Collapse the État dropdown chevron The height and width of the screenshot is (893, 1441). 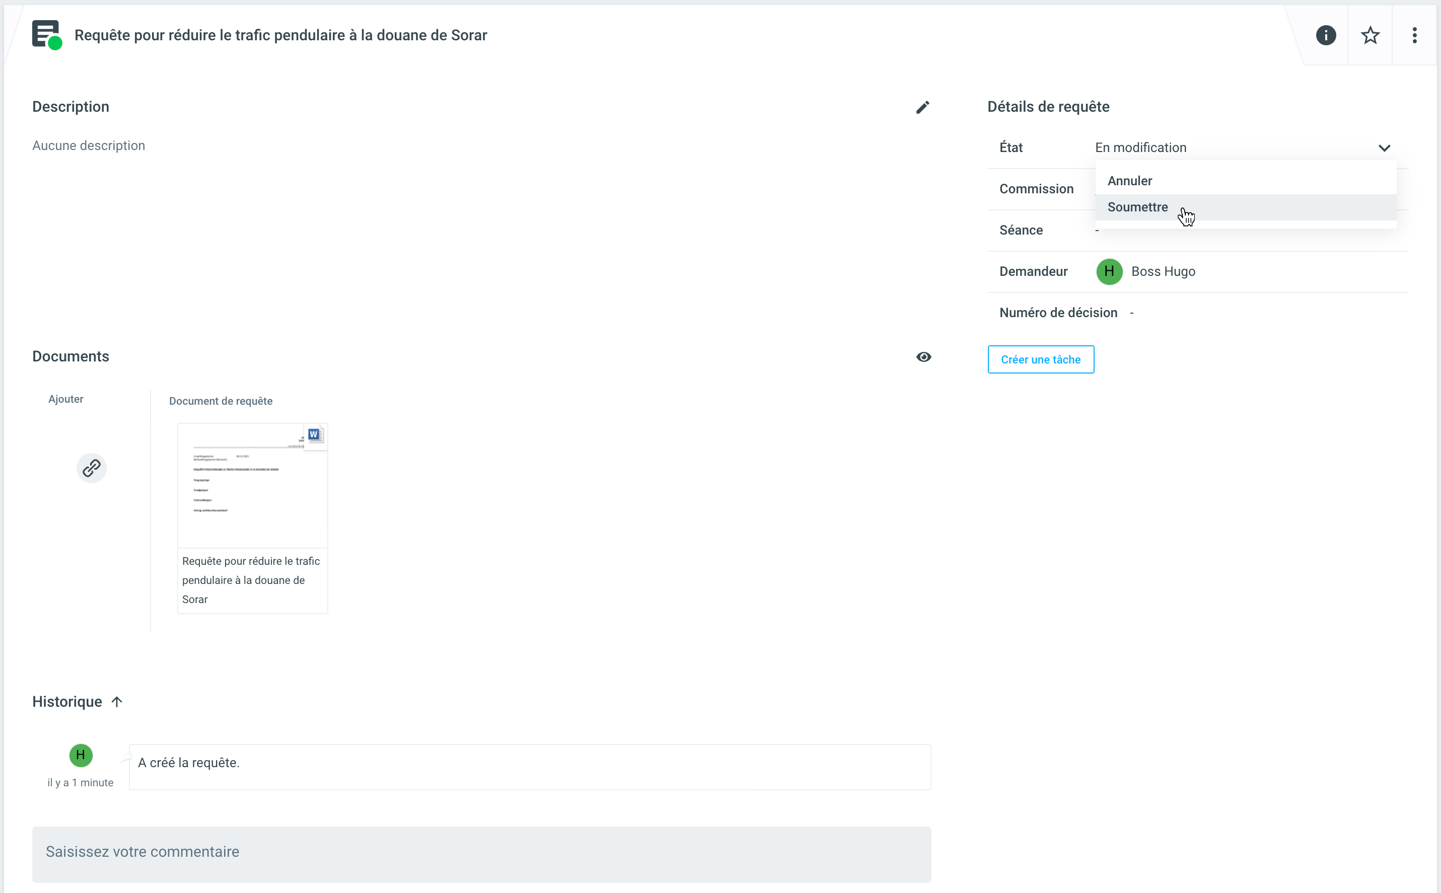click(x=1384, y=147)
